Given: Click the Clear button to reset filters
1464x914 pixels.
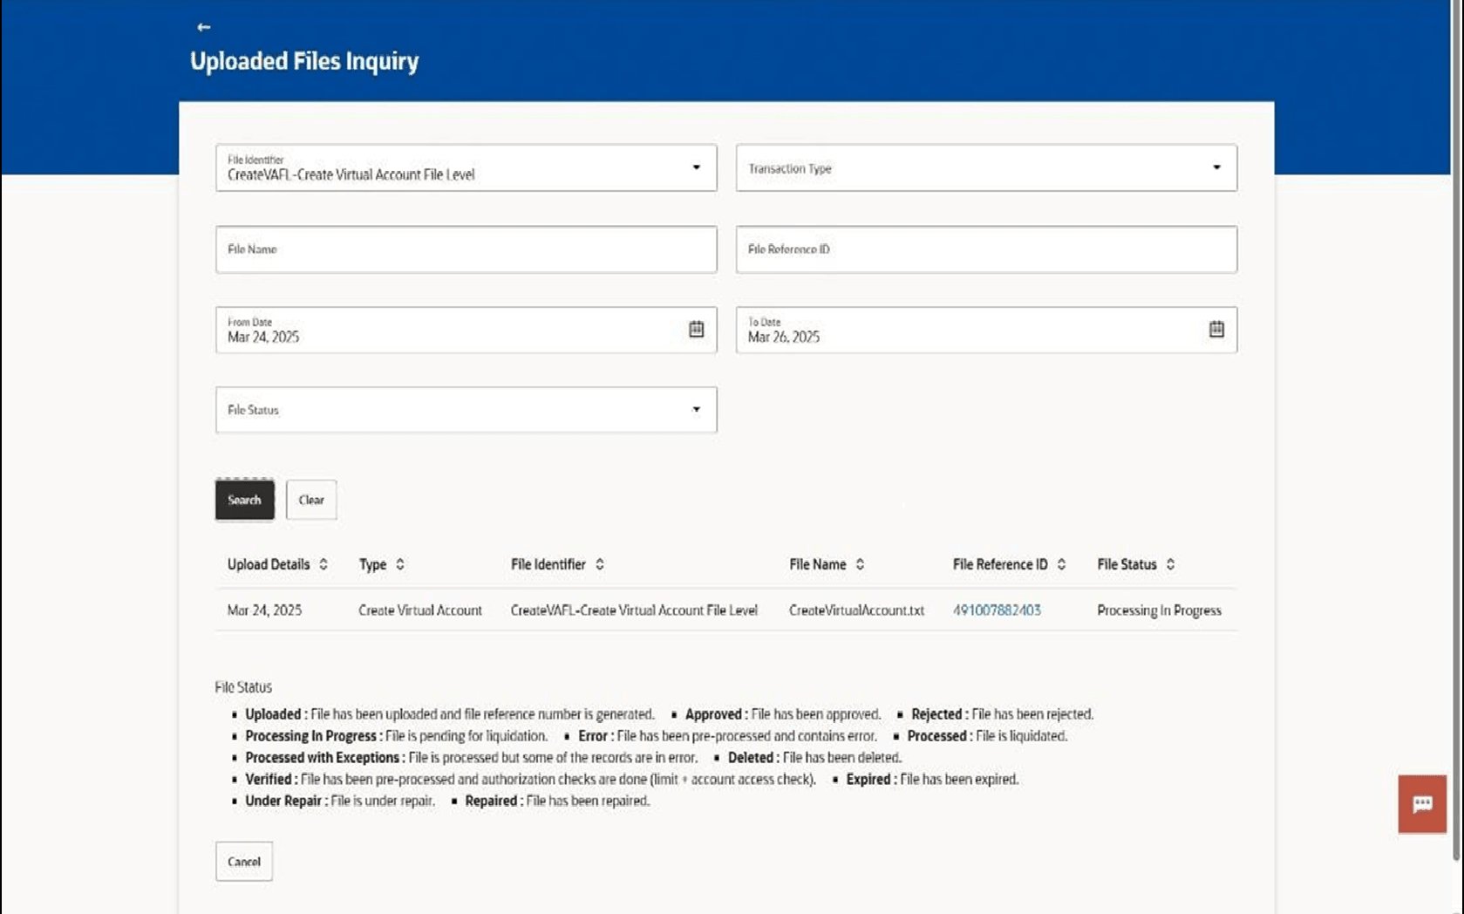Looking at the screenshot, I should (310, 500).
